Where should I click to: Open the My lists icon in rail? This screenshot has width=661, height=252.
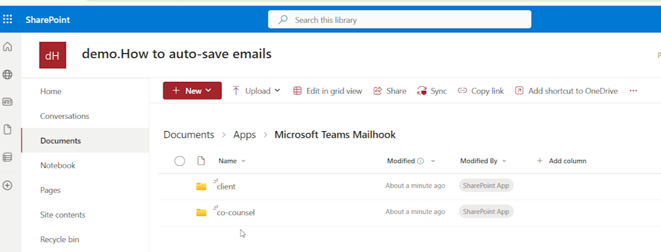[x=7, y=157]
